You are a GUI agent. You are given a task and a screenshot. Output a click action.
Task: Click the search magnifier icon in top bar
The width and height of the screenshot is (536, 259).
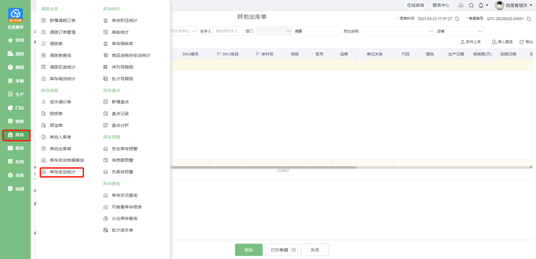(x=471, y=5)
